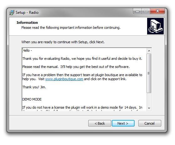Viewport: 175px width, 145px height.
Task: Minimize the Setup - Radio window
Action: (x=137, y=11)
